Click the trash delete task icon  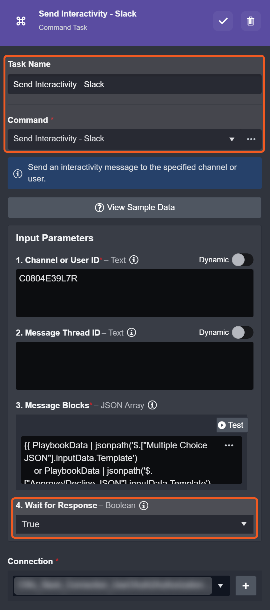[251, 21]
